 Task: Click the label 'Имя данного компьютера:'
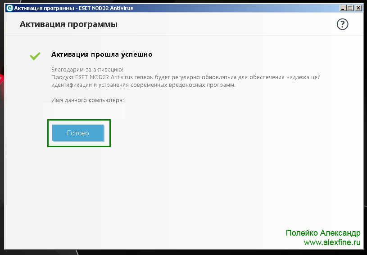pyautogui.click(x=87, y=100)
